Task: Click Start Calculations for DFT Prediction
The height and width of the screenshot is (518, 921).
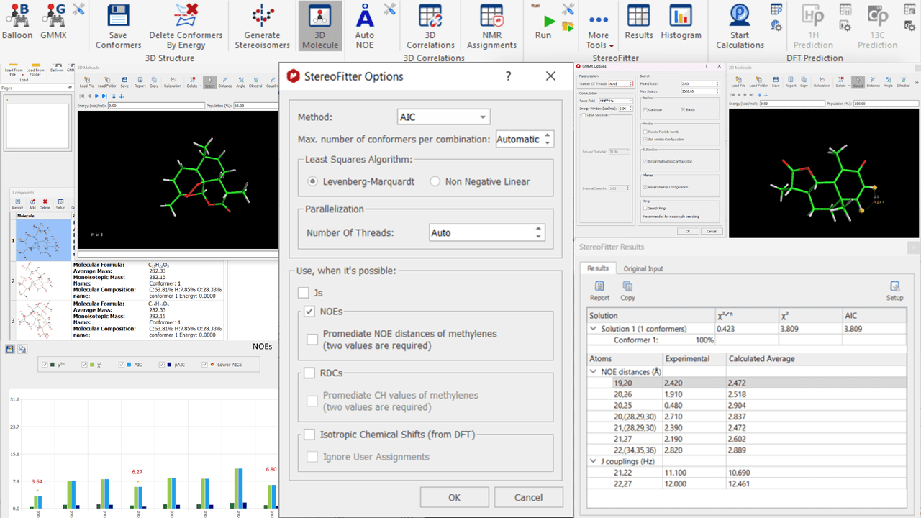Action: [740, 27]
